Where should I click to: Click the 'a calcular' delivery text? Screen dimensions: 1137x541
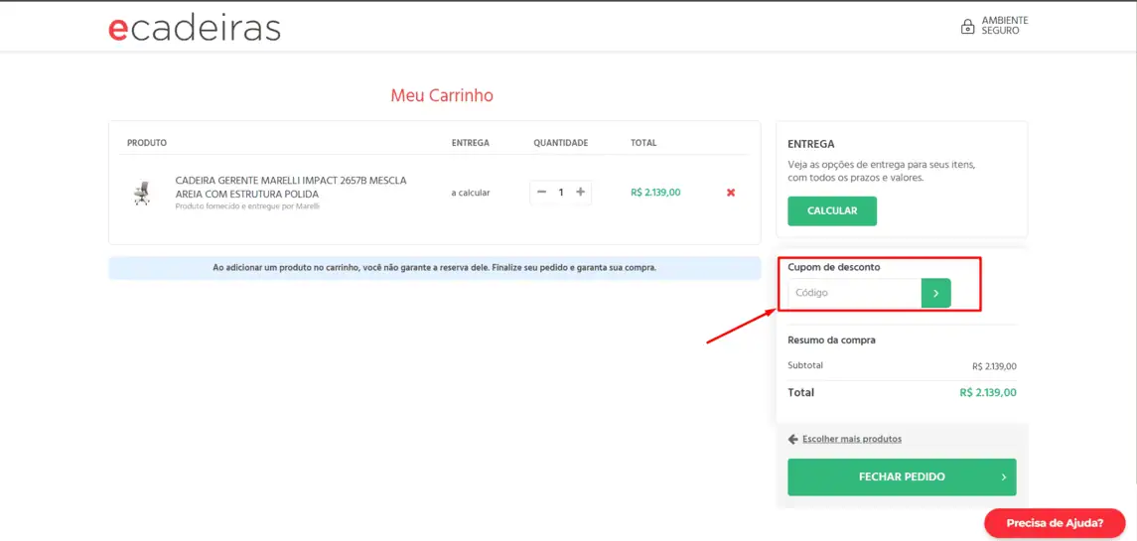coord(471,193)
